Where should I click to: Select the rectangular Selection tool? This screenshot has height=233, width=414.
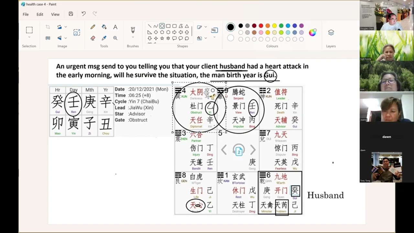pyautogui.click(x=29, y=30)
